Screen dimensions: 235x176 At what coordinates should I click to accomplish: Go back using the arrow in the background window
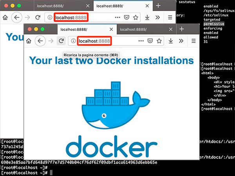(x=16, y=18)
